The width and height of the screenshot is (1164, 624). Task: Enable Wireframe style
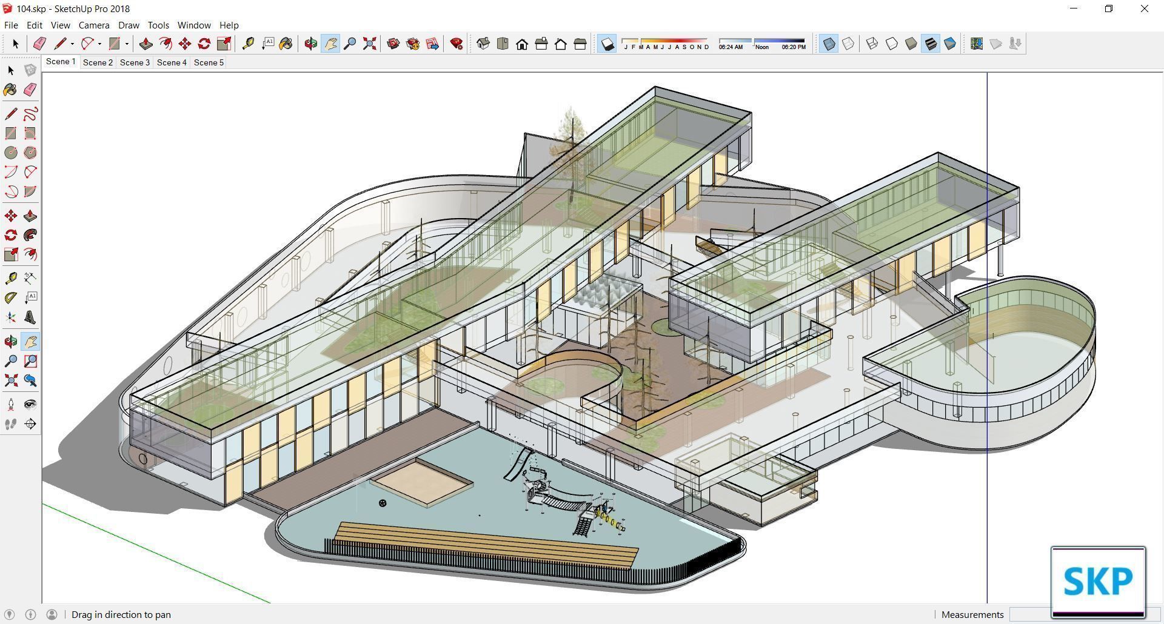tap(872, 44)
